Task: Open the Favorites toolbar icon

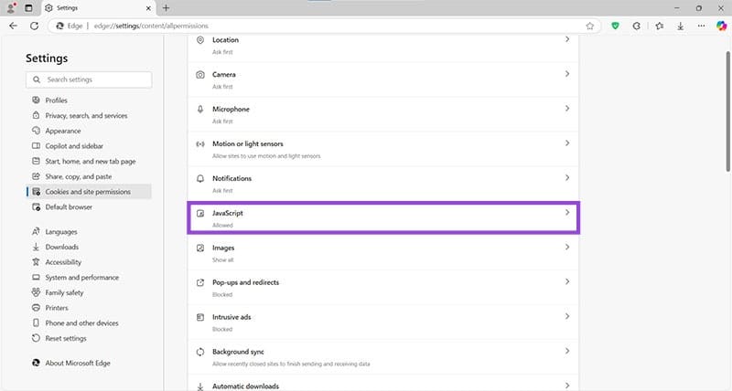Action: 659,26
